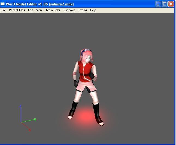Click the model's black boot
Image resolution: width=176 pixels, height=145 pixels.
point(96,111)
